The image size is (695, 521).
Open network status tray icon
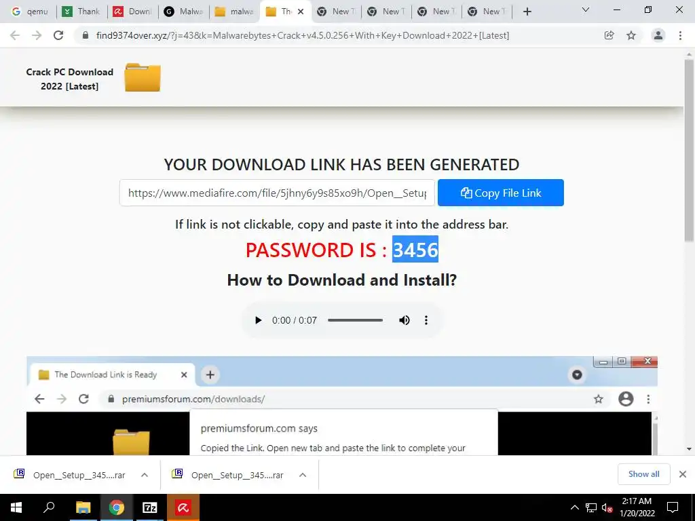(x=591, y=507)
